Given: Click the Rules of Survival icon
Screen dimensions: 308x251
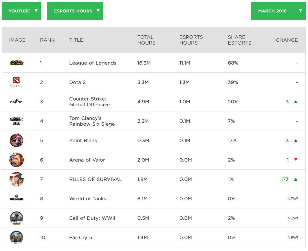Looking at the screenshot, I should (16, 179).
